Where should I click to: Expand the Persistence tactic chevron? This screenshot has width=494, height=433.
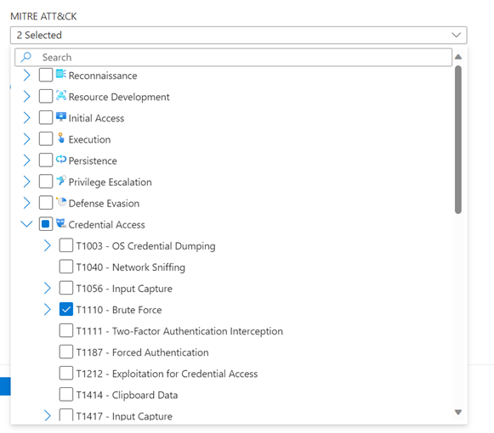(x=26, y=160)
